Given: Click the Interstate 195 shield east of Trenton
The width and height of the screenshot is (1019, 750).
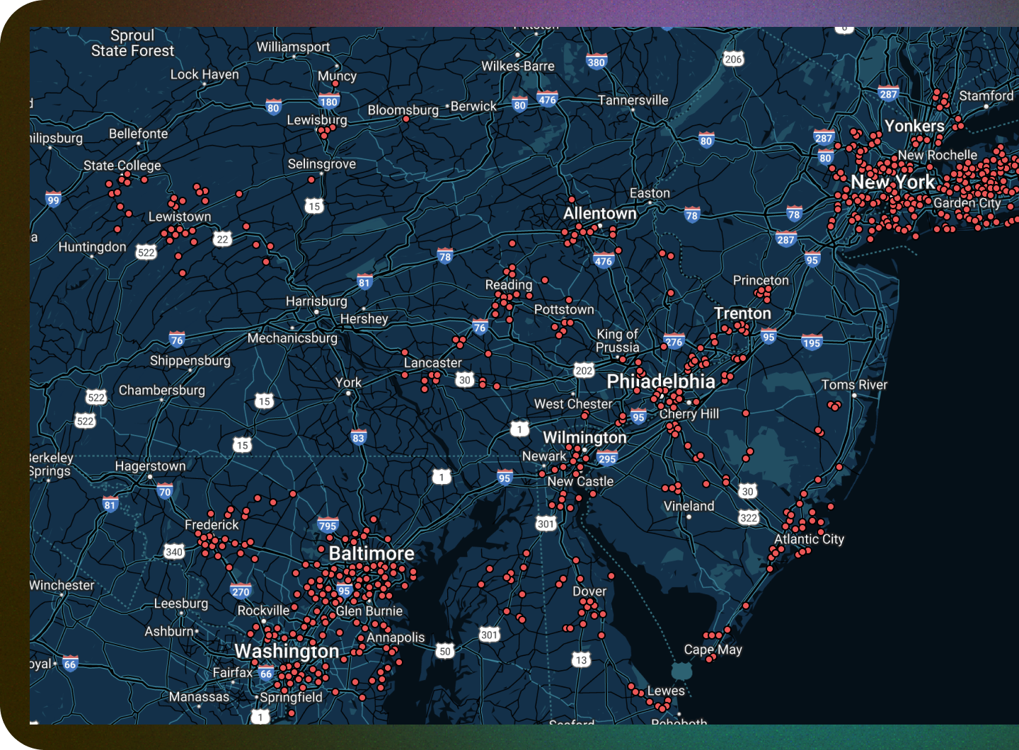Looking at the screenshot, I should click(812, 342).
